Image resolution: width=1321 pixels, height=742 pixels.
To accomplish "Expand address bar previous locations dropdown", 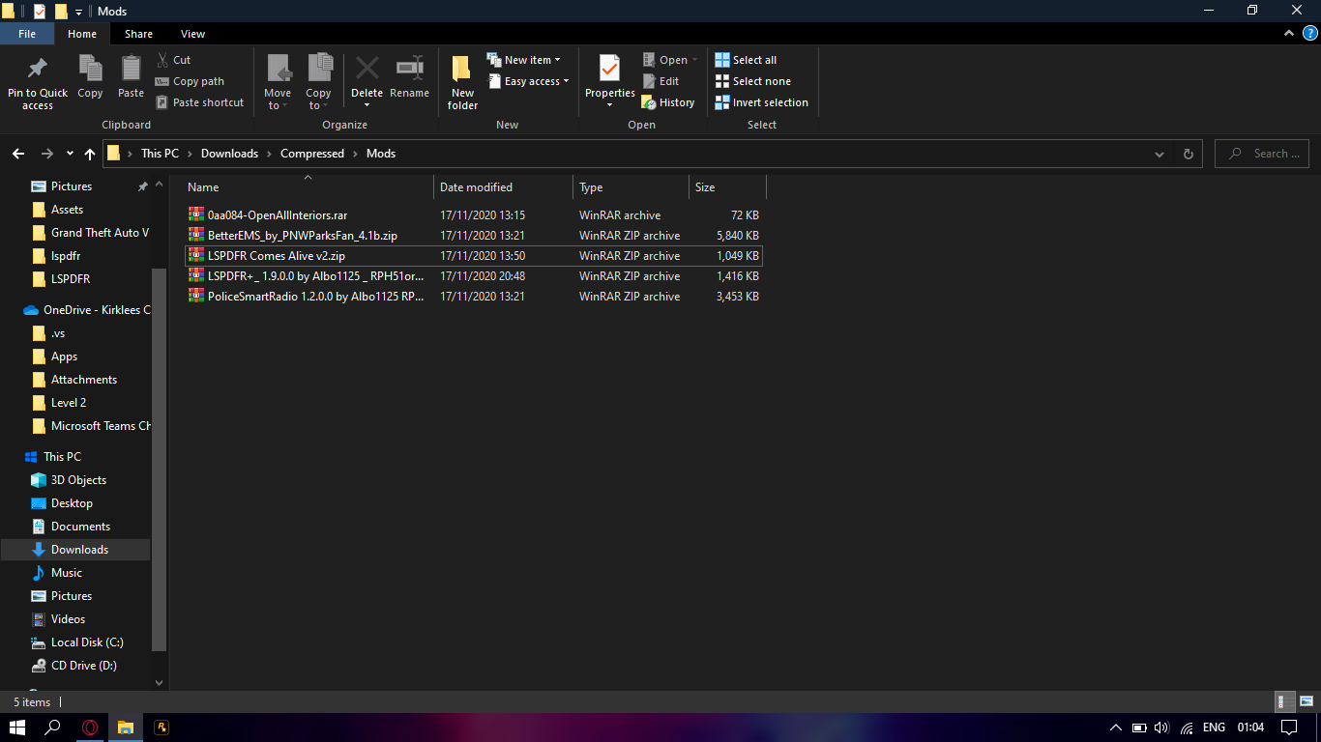I will 1160,154.
